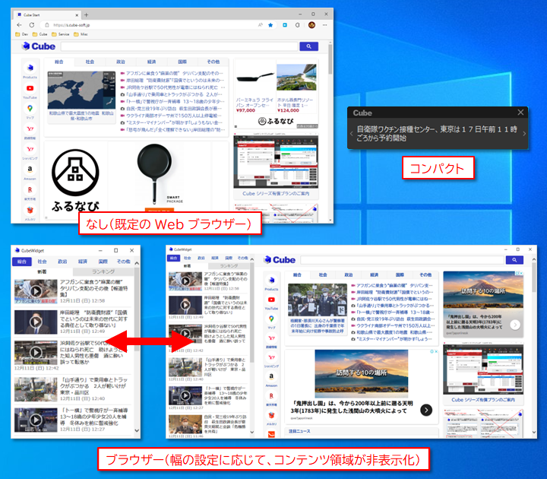Click the Cube logo in Cube Start browser
547x479 pixels.
(x=39, y=46)
